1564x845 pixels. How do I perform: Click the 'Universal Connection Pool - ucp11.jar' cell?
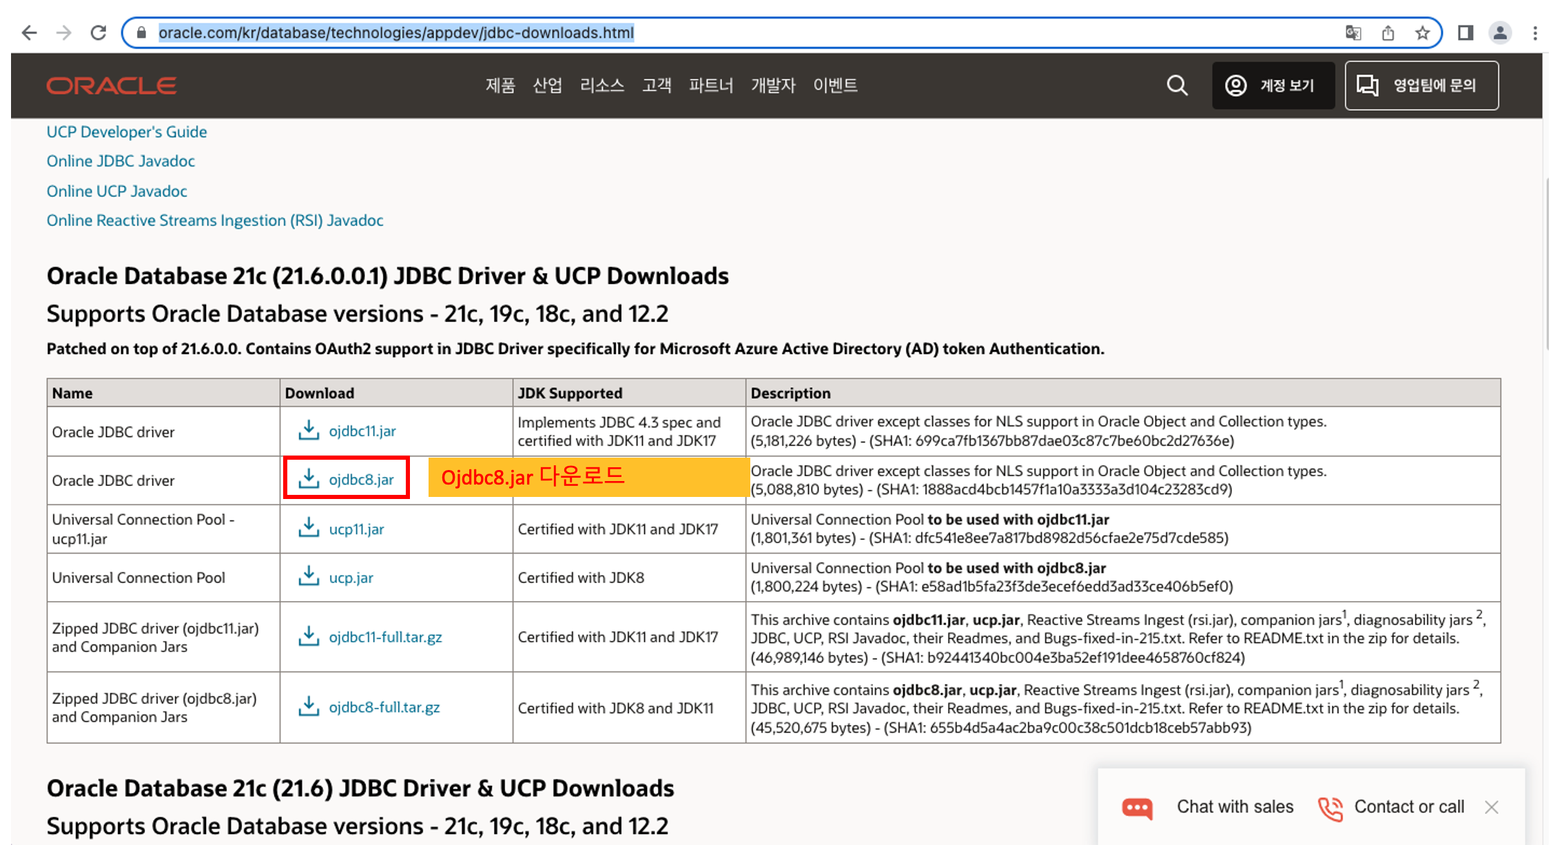pos(163,529)
